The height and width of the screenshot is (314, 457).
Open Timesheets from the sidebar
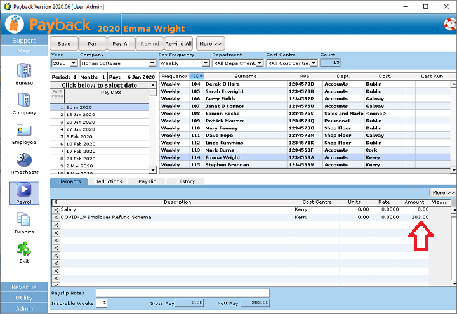[23, 160]
